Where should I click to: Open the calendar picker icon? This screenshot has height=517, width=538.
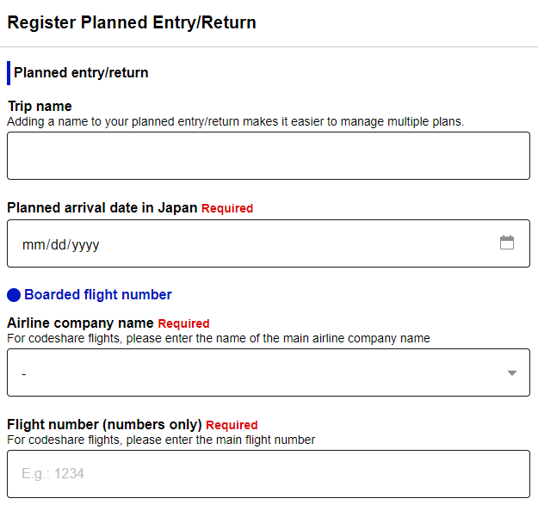[507, 243]
